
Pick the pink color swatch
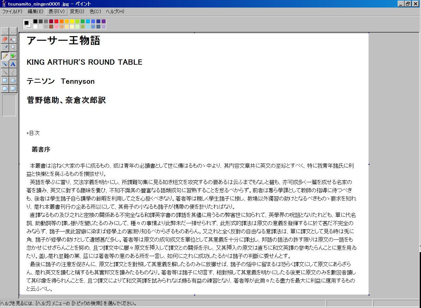tap(56, 27)
